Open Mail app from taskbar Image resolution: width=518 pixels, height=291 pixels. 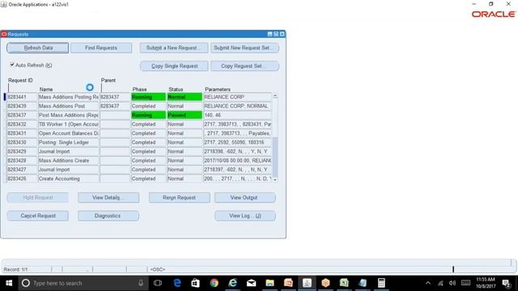click(252, 283)
